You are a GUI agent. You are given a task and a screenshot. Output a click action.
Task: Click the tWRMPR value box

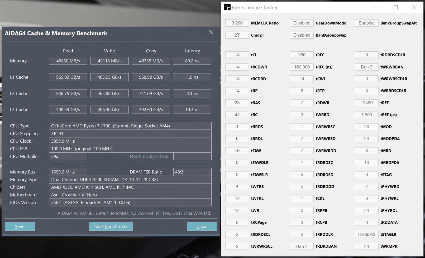click(x=366, y=246)
